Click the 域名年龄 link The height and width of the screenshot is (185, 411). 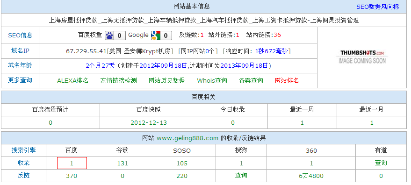click(20, 65)
